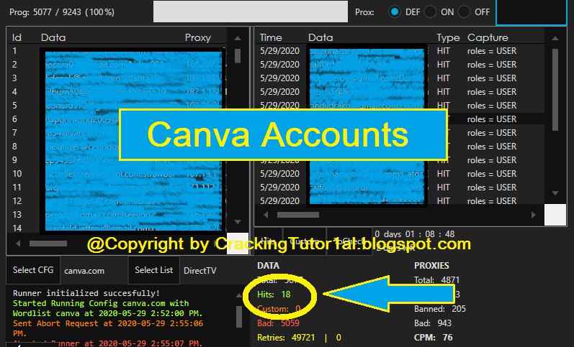Select the left table row with Id 7
Screen dimensions: 574x347
117,133
